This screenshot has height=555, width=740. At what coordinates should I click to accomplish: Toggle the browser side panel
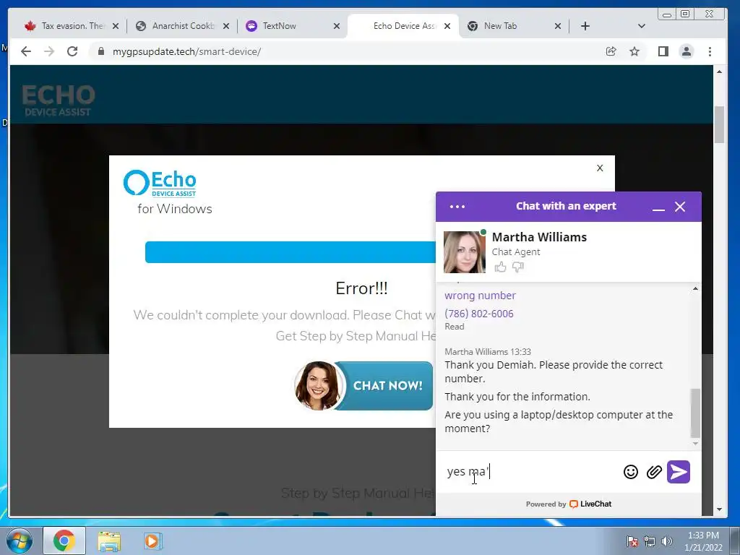(x=663, y=51)
